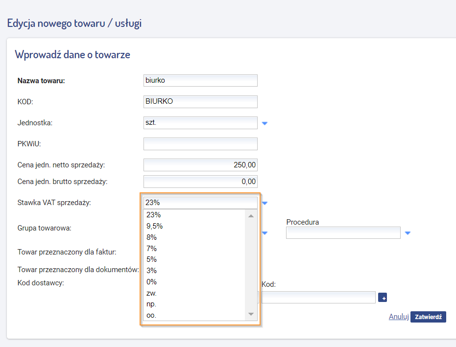This screenshot has width=456, height=347.
Task: Click the Zatwierdź button
Action: (428, 317)
